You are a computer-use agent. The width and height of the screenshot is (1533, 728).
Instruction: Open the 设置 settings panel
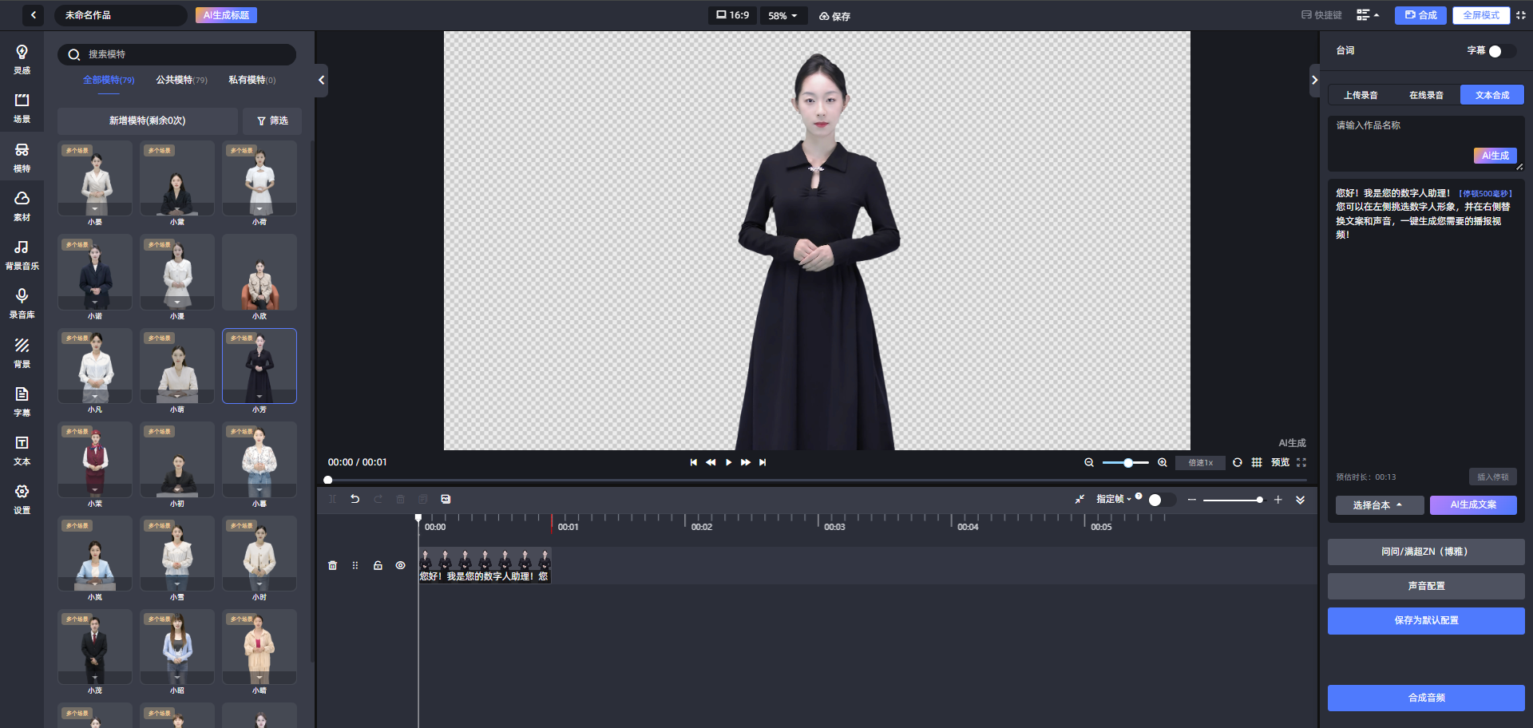click(22, 500)
